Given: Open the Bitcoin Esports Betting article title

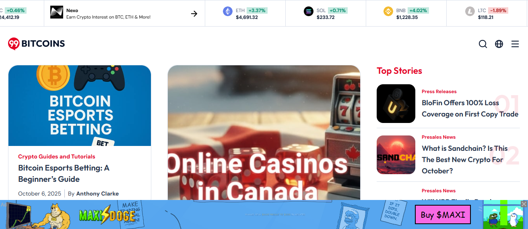Looking at the screenshot, I should click(x=64, y=173).
